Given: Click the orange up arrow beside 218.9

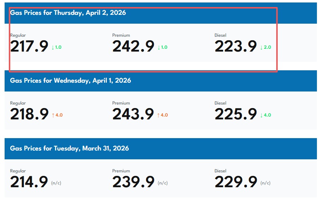Looking at the screenshot, I should coord(53,115).
